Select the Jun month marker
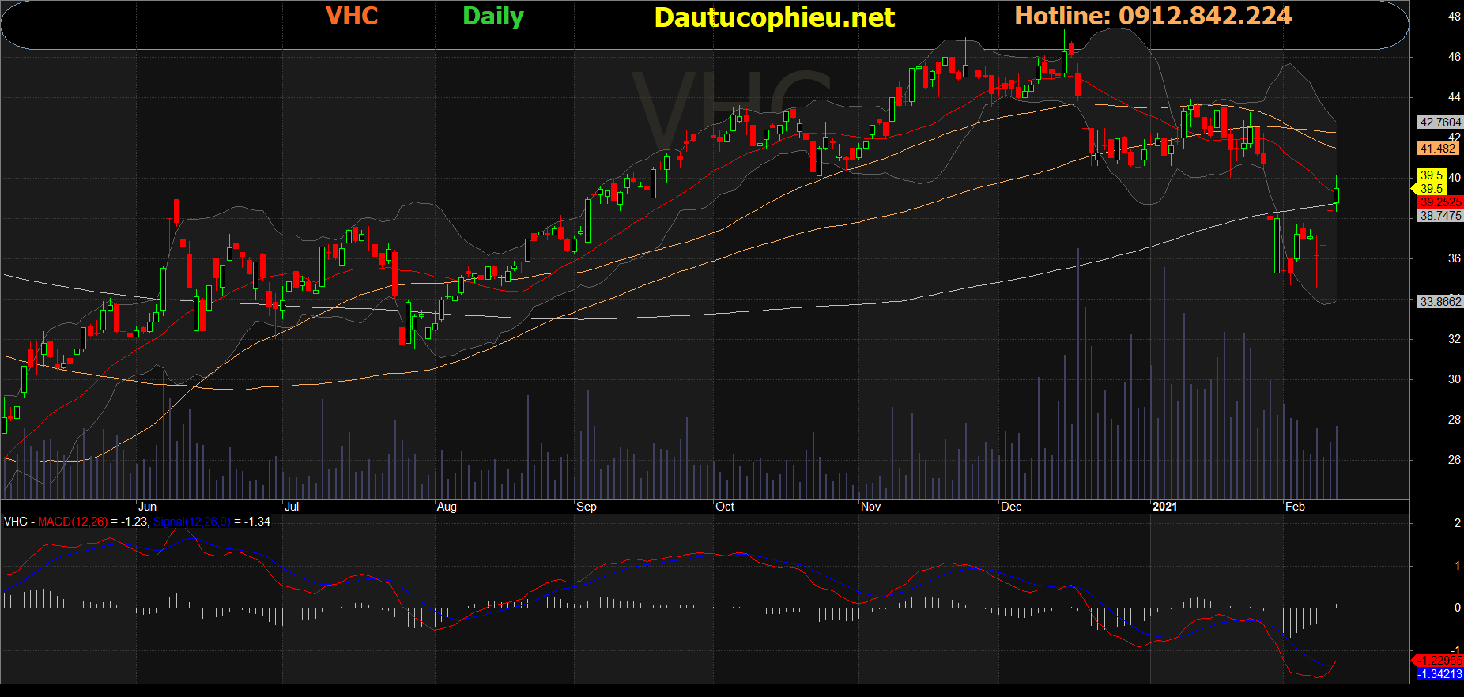 coord(147,507)
